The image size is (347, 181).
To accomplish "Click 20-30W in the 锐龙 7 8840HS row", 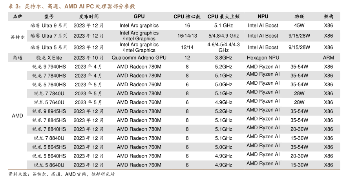I will (x=299, y=129).
